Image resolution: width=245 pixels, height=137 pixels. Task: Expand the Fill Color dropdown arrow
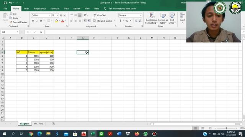(x=59, y=21)
